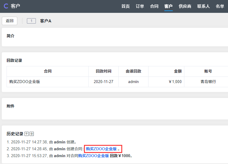
Task: Click the 返回 back button
Action: point(10,21)
